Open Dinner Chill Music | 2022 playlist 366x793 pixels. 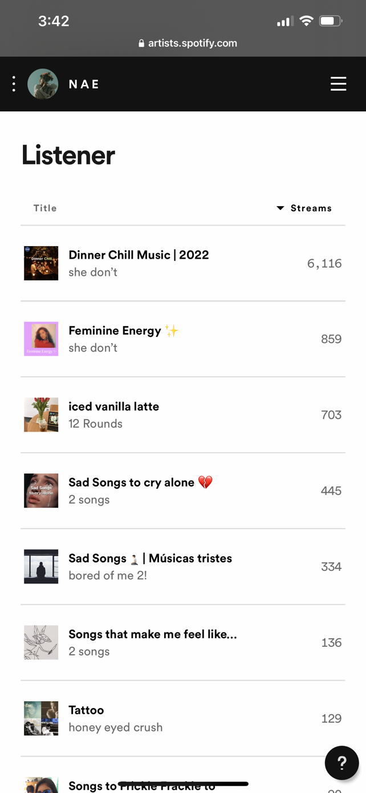[139, 255]
